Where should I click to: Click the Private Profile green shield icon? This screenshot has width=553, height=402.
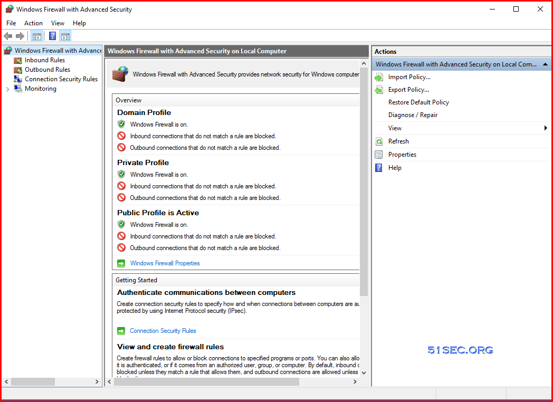click(121, 174)
